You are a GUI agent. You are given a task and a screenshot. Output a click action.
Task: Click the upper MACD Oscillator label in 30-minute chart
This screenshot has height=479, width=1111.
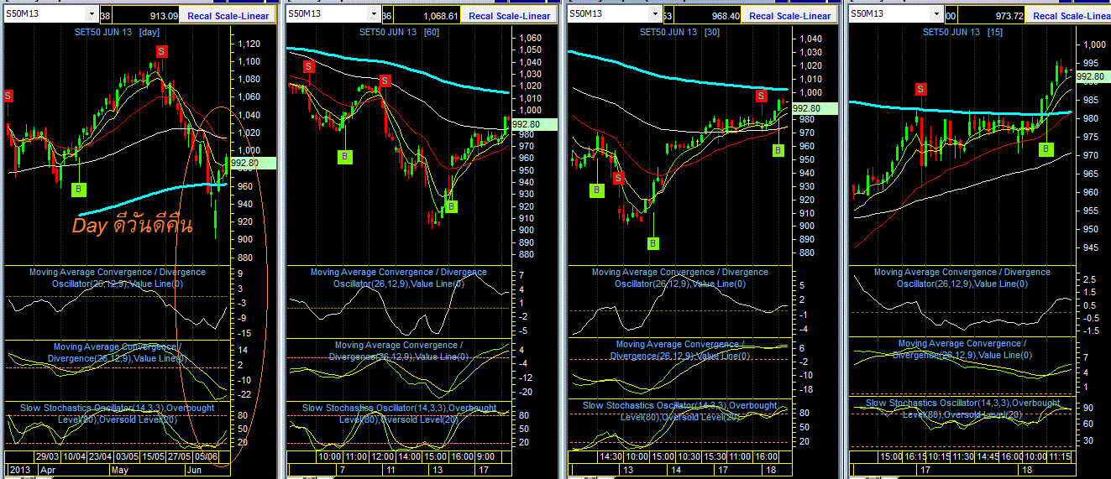pos(679,278)
